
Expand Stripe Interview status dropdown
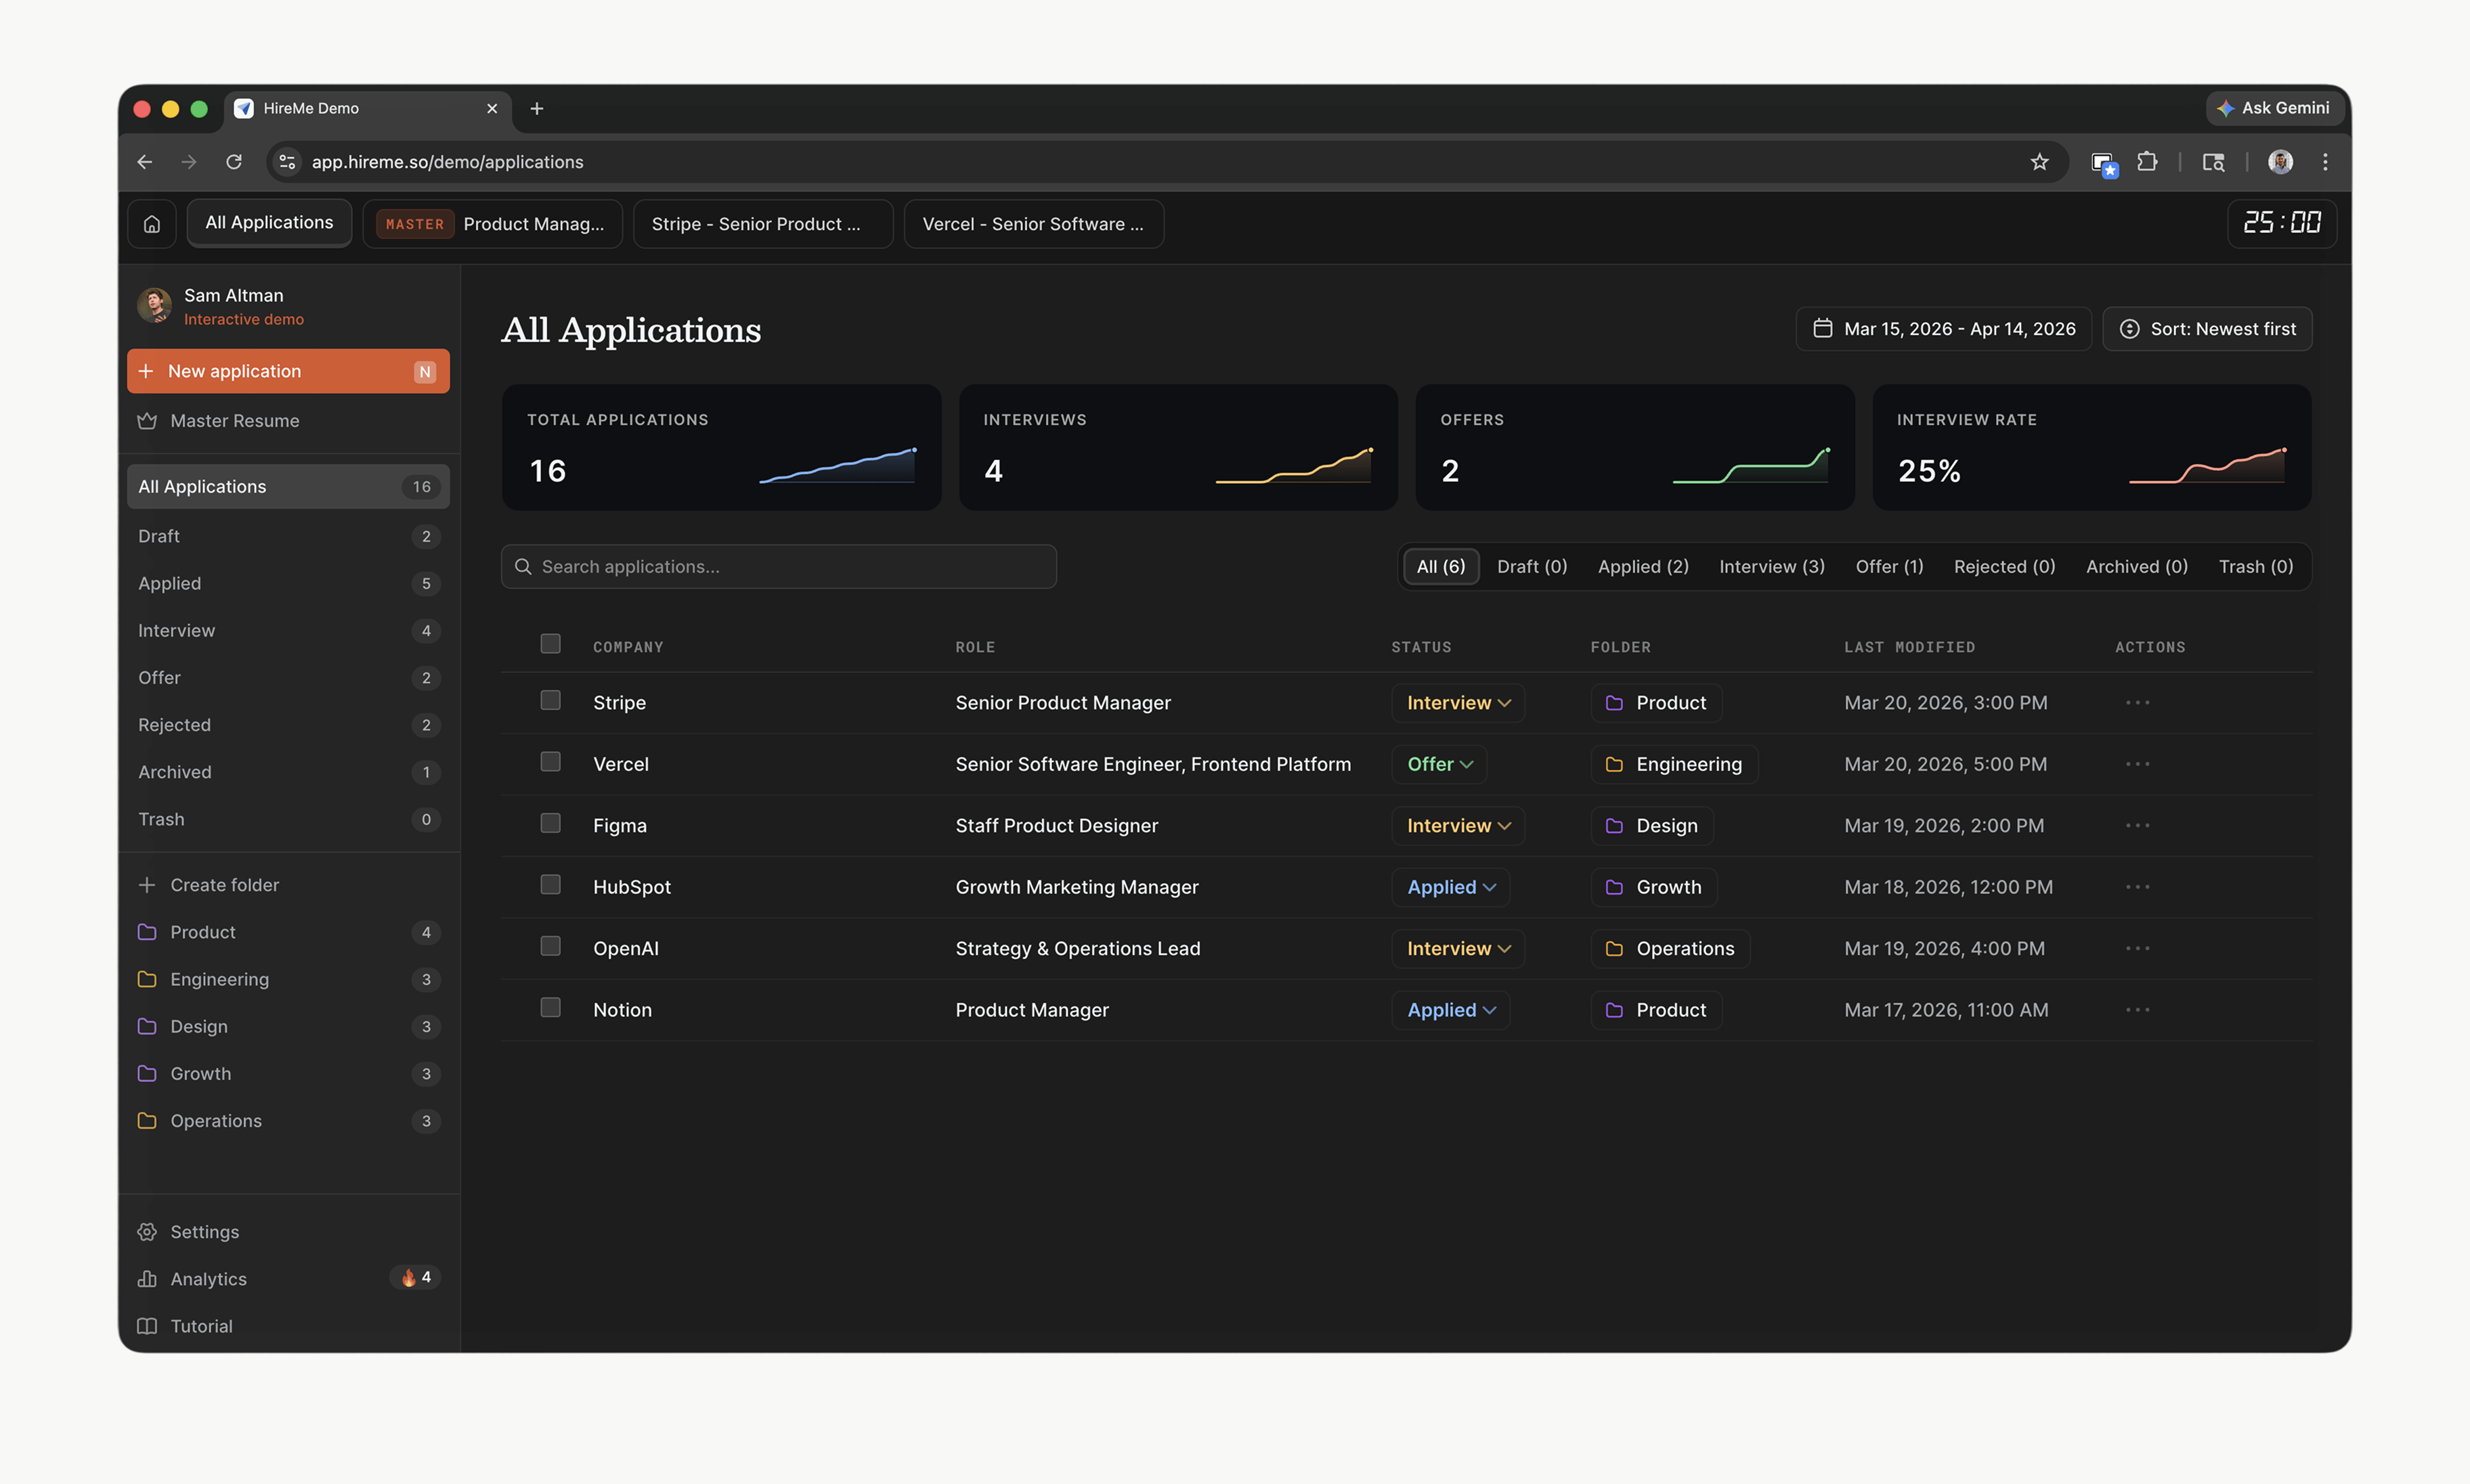tap(1458, 703)
